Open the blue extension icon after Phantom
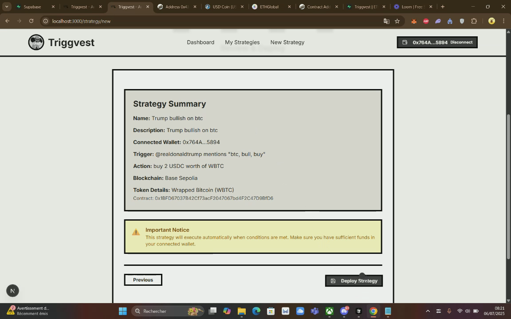The height and width of the screenshot is (319, 511). (x=450, y=21)
